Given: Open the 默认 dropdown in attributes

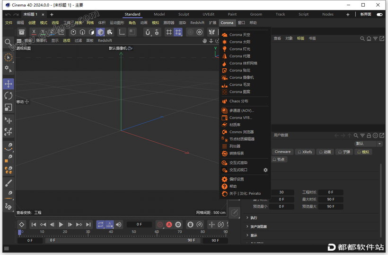Looking at the screenshot, I should [368, 144].
